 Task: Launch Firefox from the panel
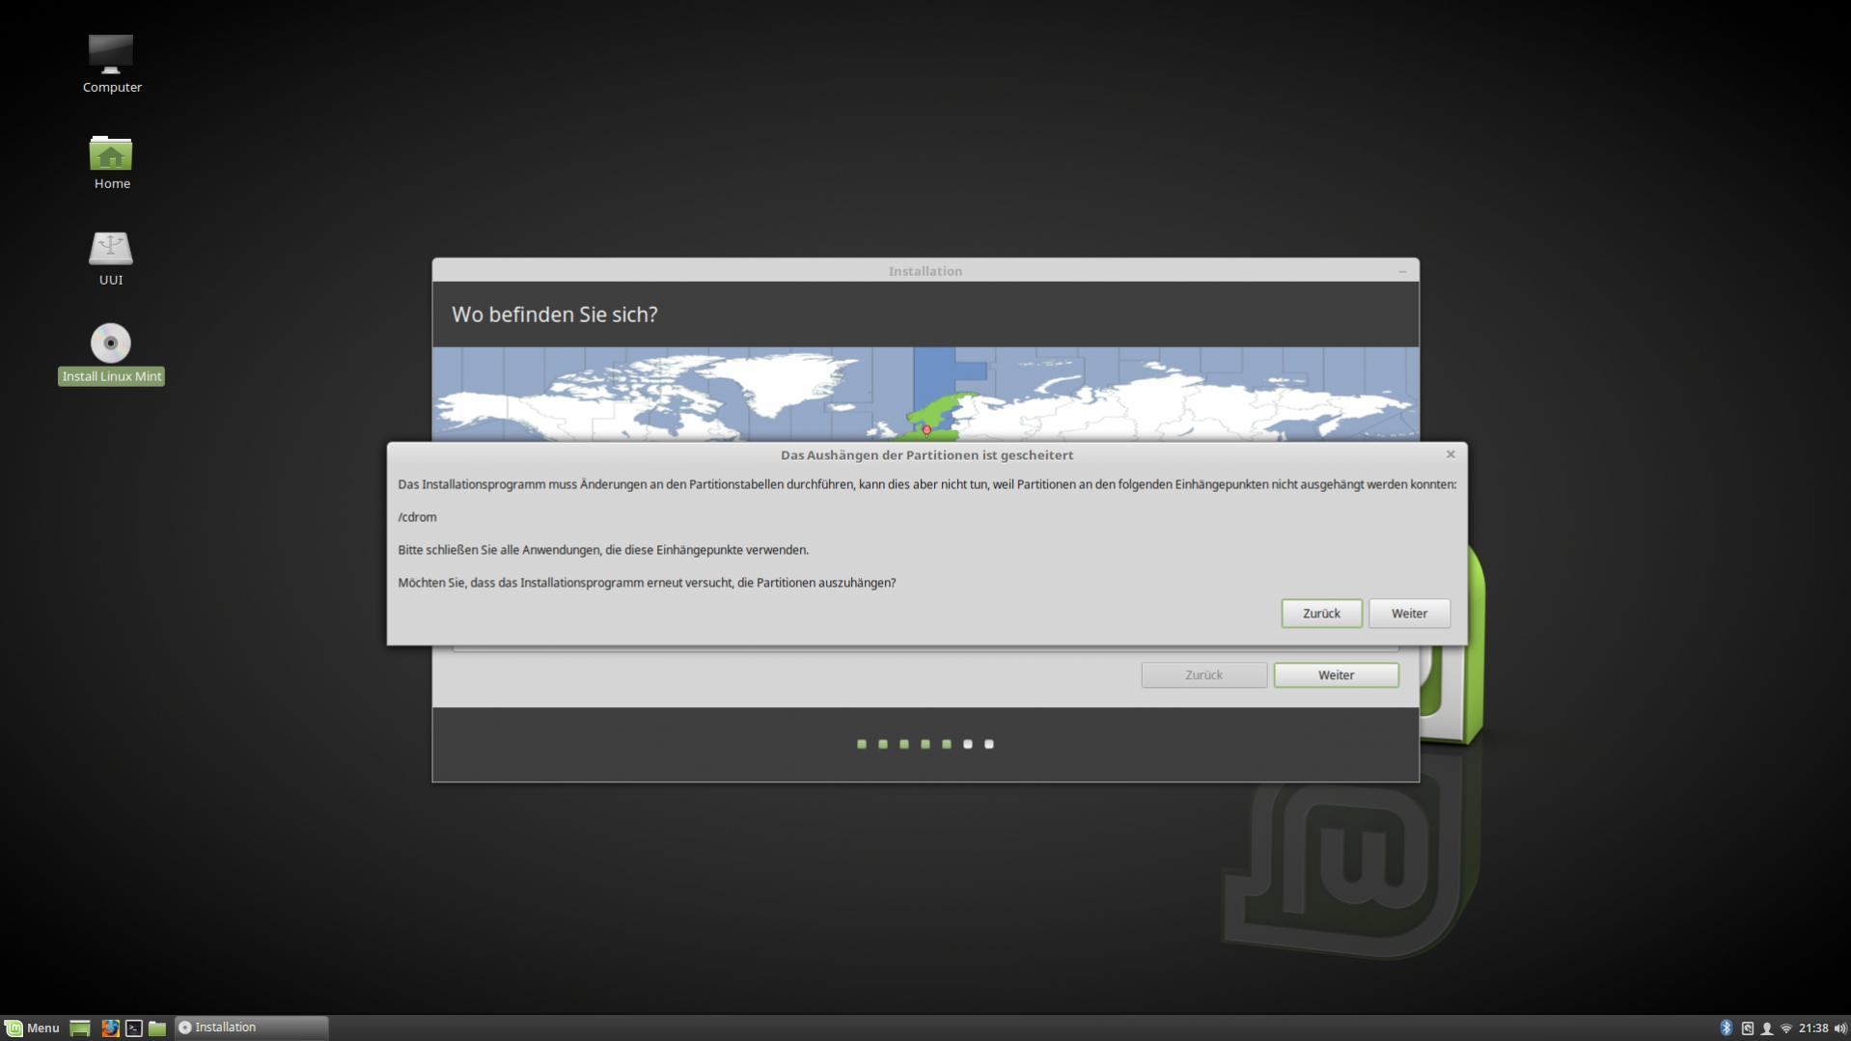(110, 1027)
